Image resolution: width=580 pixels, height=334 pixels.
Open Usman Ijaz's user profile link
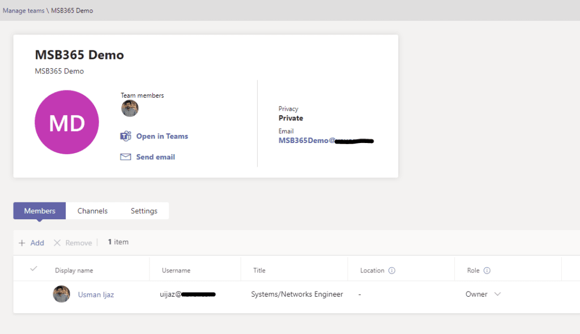96,294
